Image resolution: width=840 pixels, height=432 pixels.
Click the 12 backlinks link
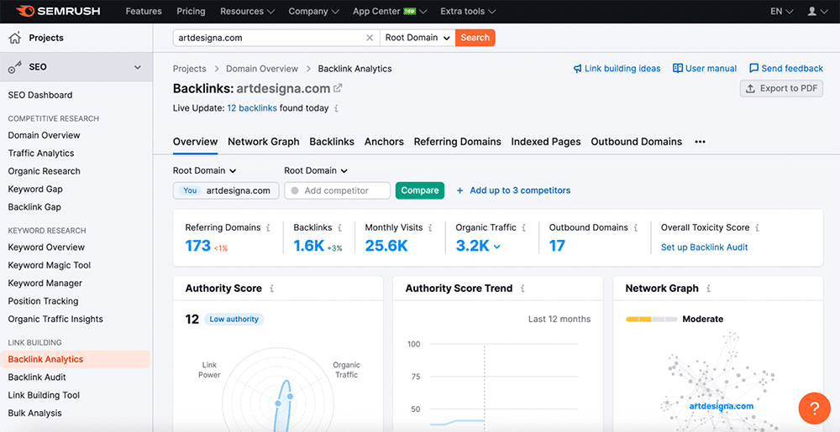click(x=252, y=108)
